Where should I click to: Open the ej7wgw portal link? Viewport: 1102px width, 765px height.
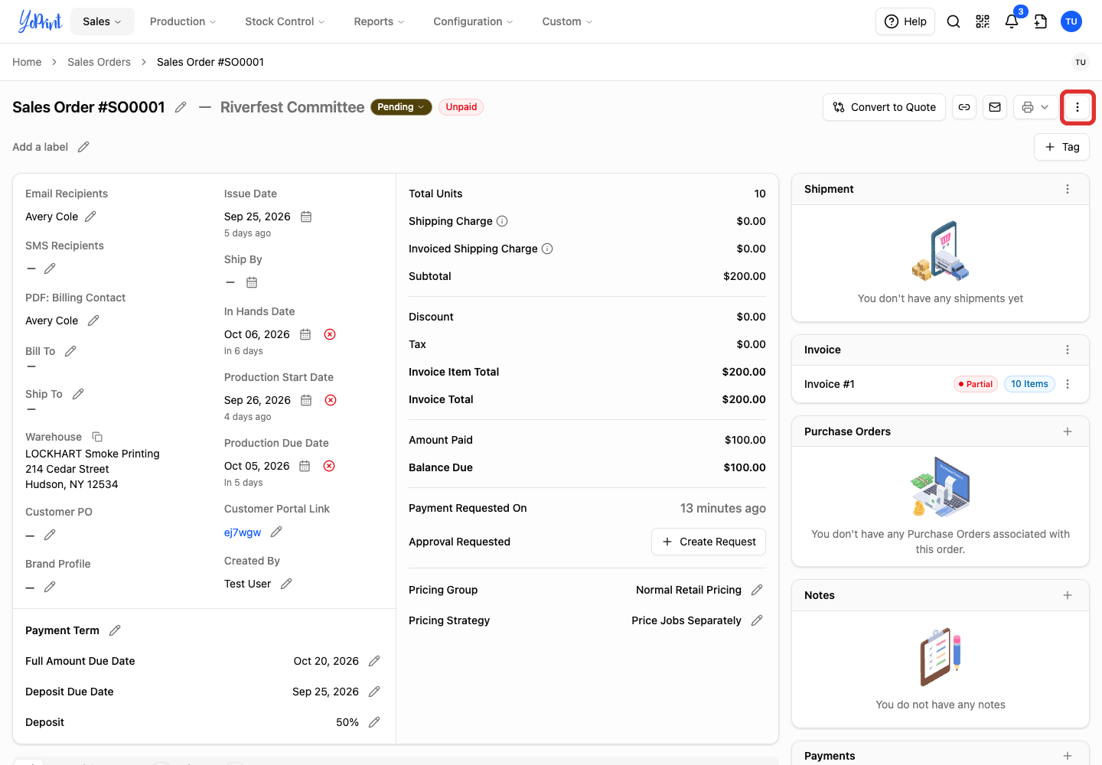pyautogui.click(x=243, y=532)
